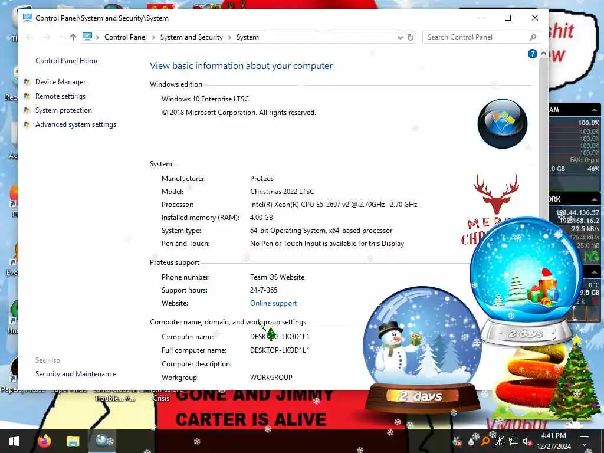Open the recent locations dropdown arrow
Viewport: 604px width, 453px height.
61,37
